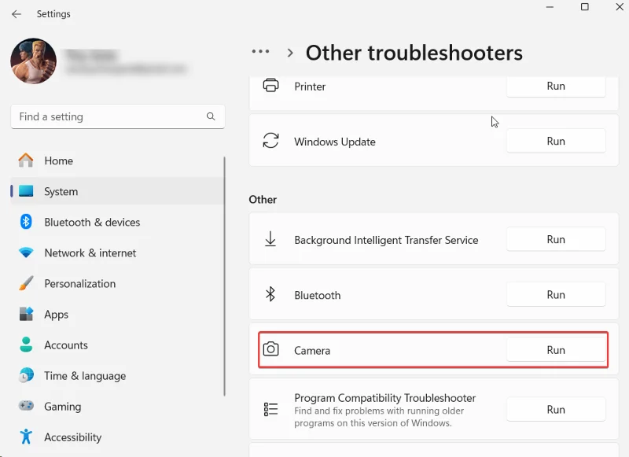629x457 pixels.
Task: Click the back arrow navigation button
Action: tap(16, 13)
